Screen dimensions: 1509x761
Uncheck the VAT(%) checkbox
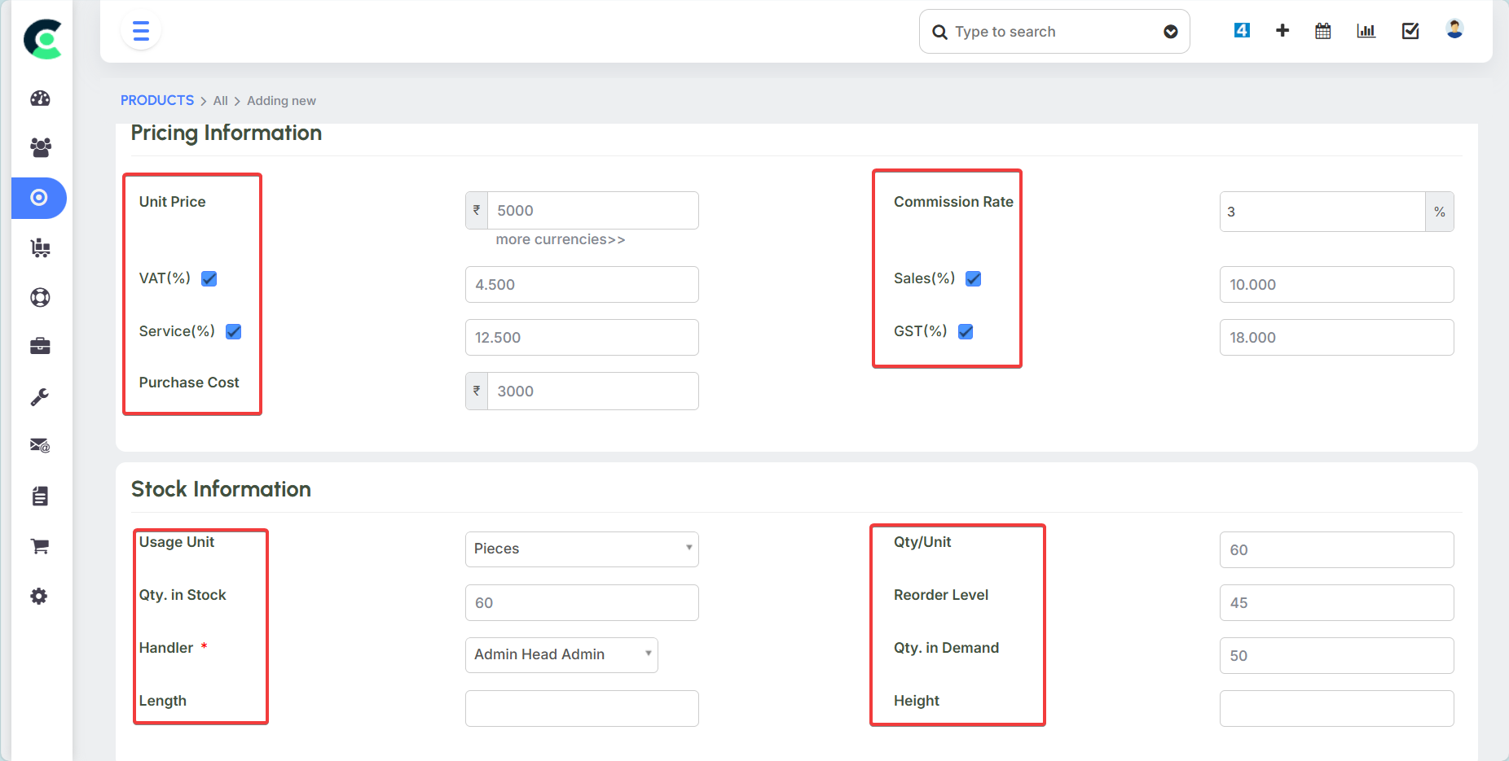pos(209,279)
